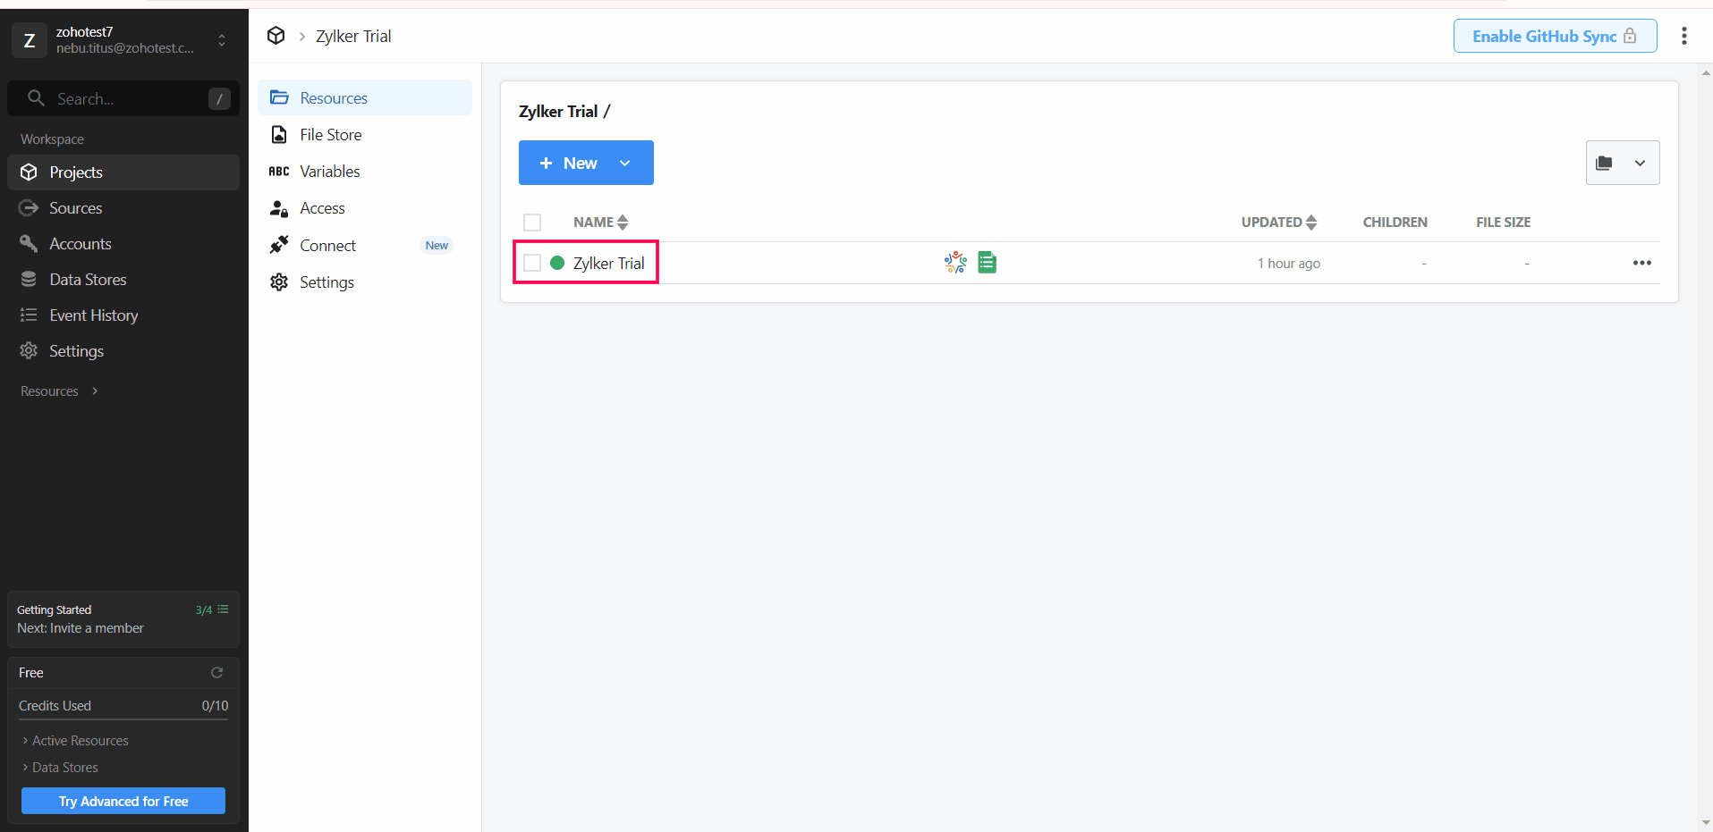Click the green status dot beside Zylker Trial
1713x832 pixels.
(557, 263)
